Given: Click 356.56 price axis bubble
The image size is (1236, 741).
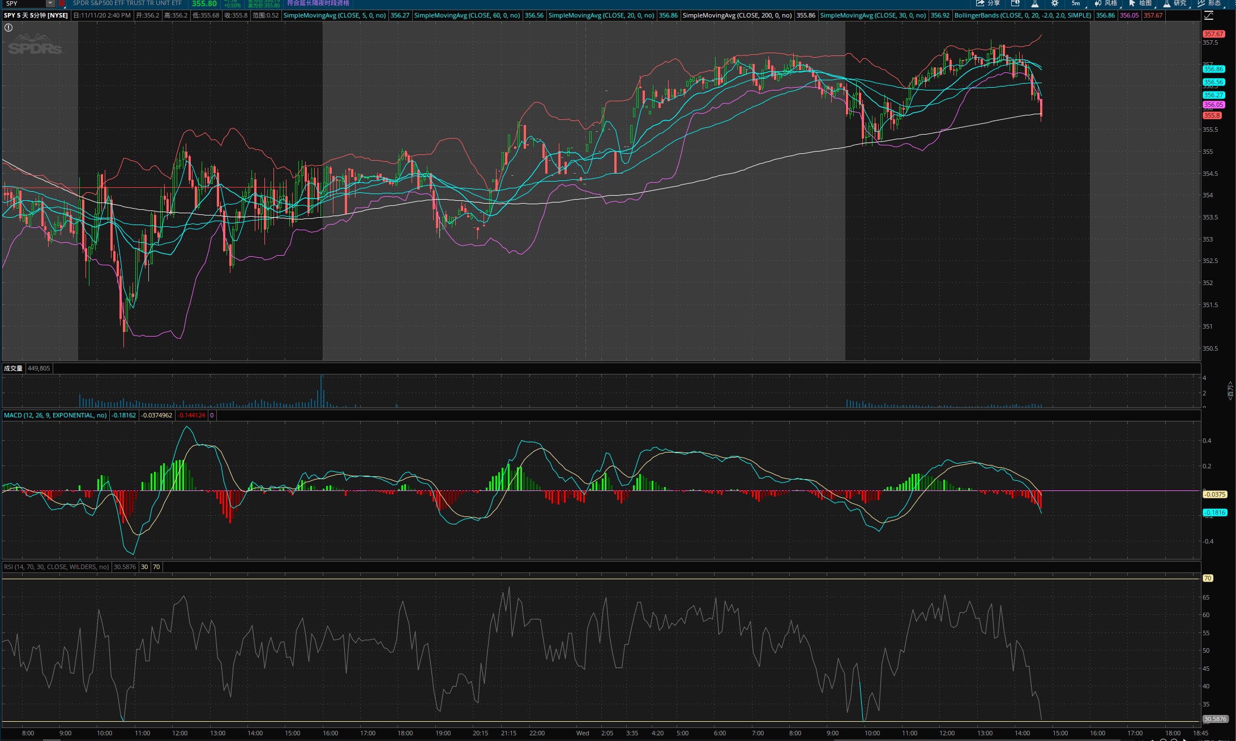Looking at the screenshot, I should tap(1214, 82).
